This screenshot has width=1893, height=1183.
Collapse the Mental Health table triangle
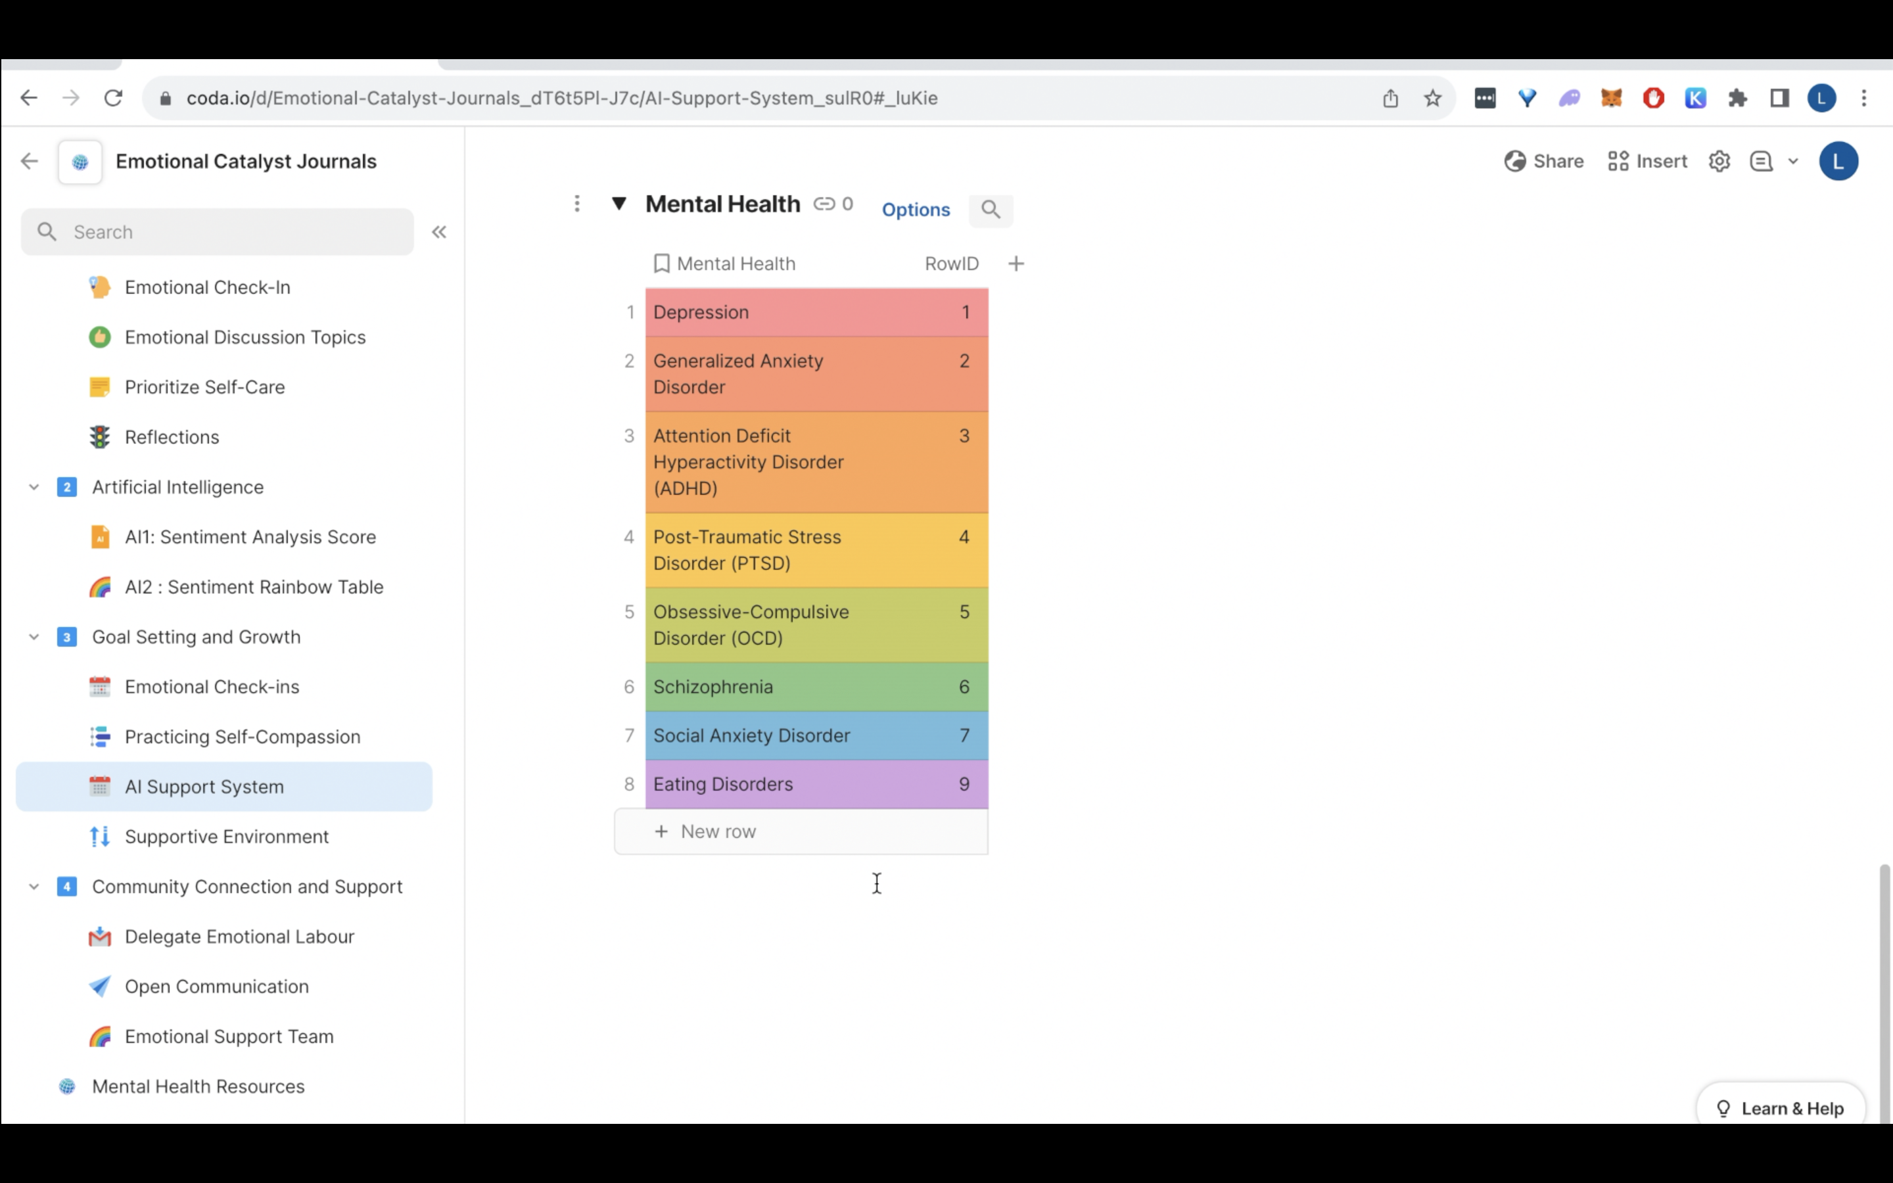pos(619,204)
